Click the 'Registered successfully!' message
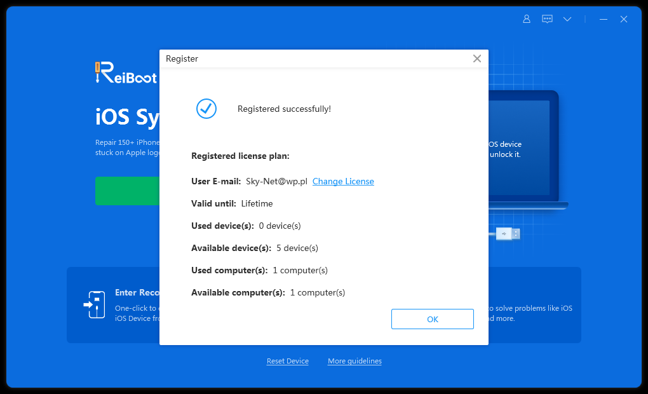The image size is (648, 394). 285,109
